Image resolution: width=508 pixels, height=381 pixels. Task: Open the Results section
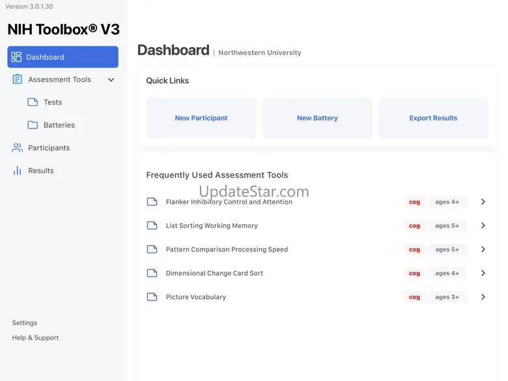point(41,171)
